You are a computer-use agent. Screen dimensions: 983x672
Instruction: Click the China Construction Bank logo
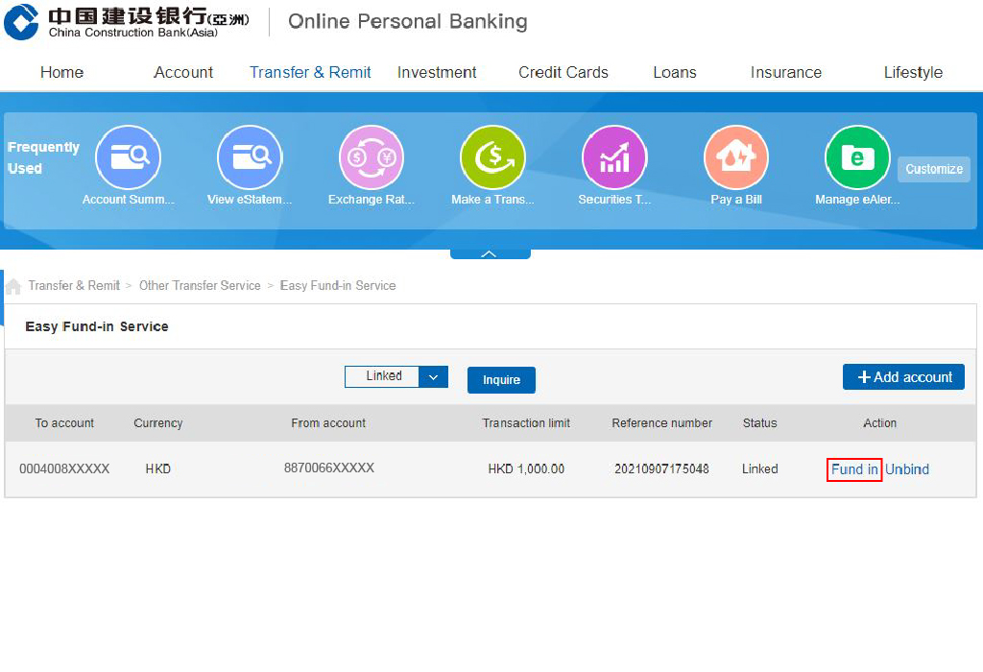click(127, 22)
